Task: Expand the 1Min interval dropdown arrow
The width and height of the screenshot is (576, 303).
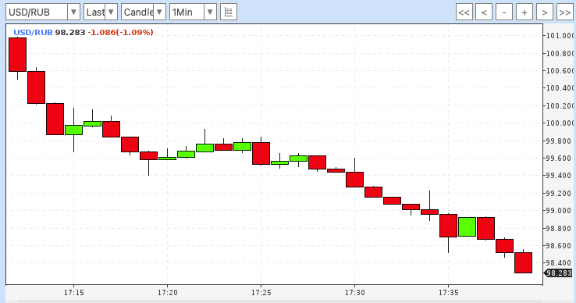Action: click(x=210, y=12)
